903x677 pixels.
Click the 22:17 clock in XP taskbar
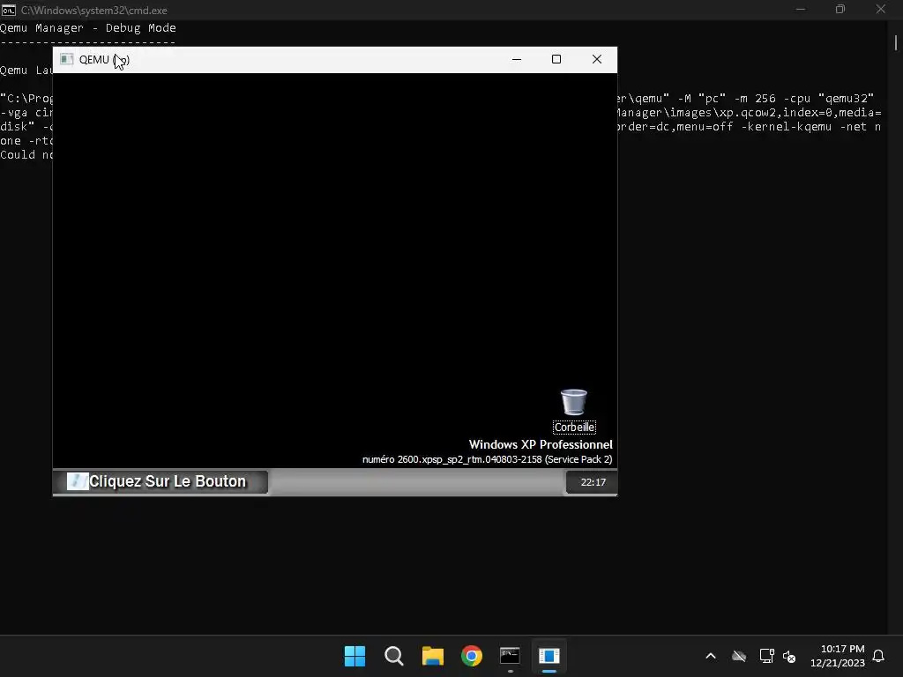click(593, 482)
